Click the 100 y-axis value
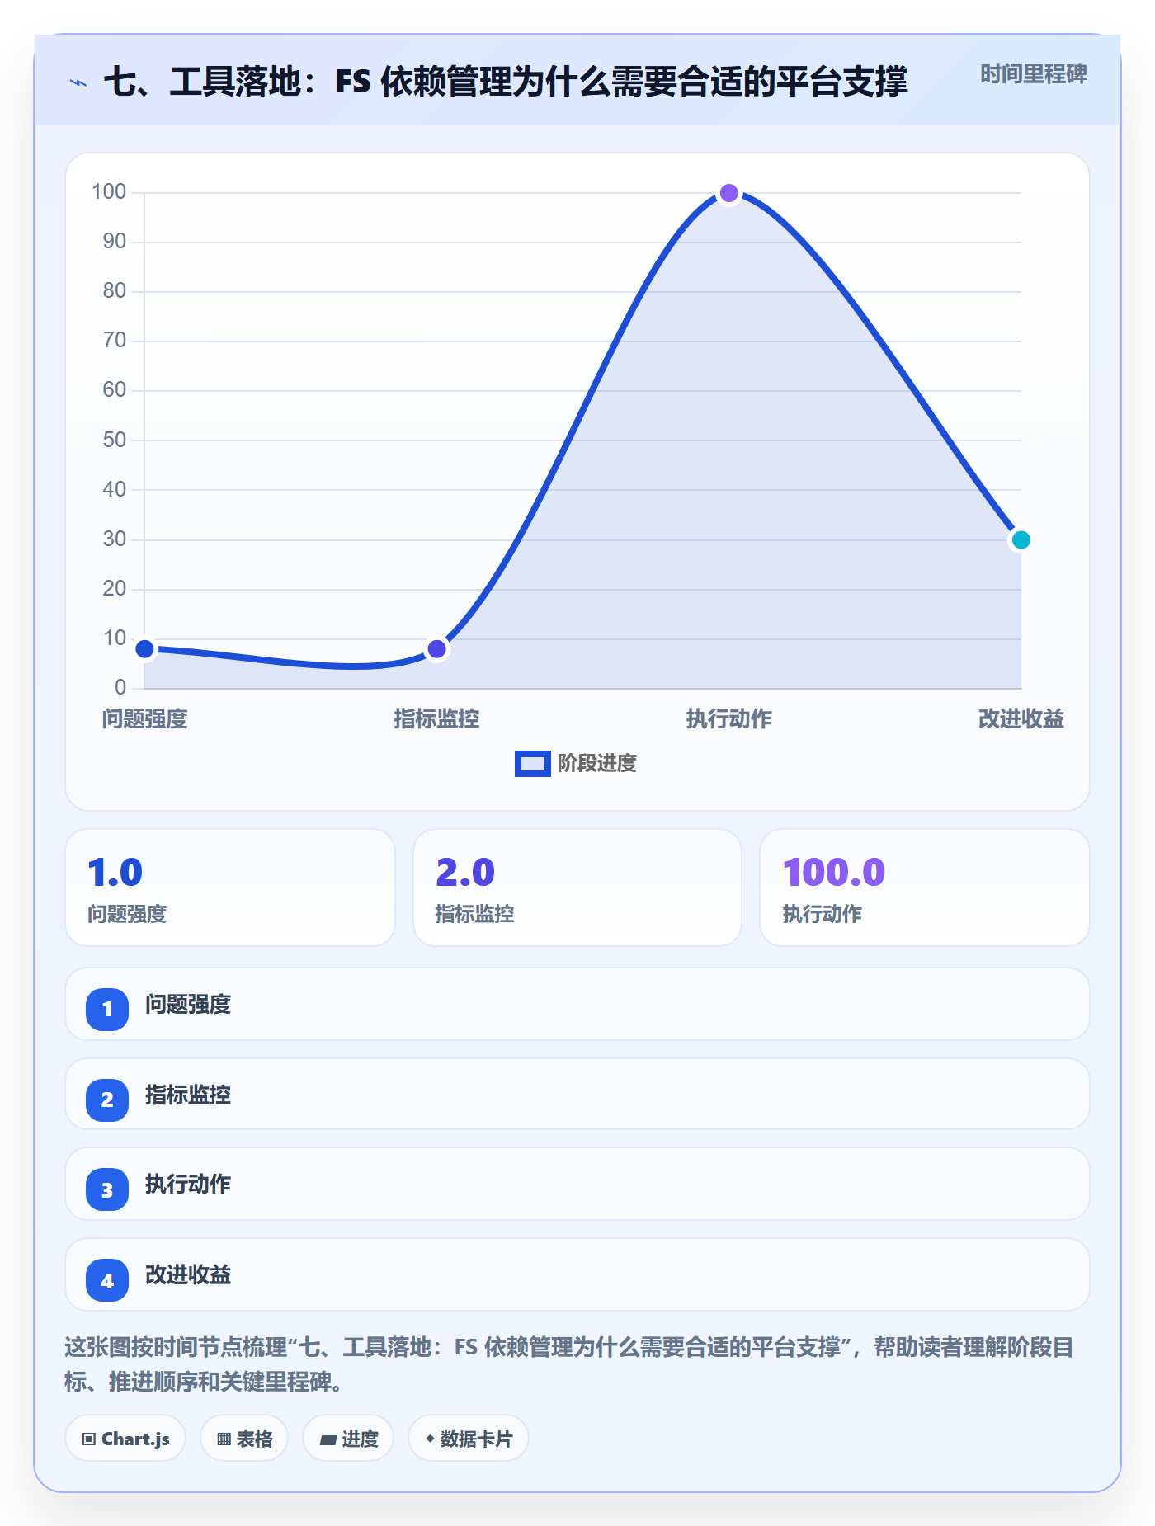 point(109,192)
